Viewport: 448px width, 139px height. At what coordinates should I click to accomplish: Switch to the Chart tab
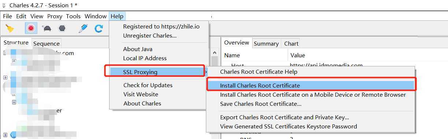(291, 44)
